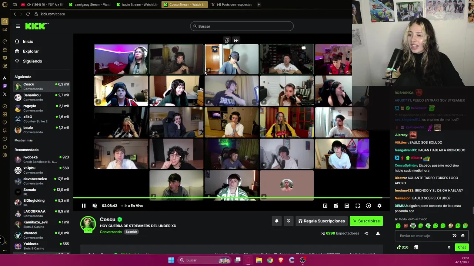Viewport: 474px width, 266px height.
Task: Follow Coscu with the heart button
Action: 288,221
